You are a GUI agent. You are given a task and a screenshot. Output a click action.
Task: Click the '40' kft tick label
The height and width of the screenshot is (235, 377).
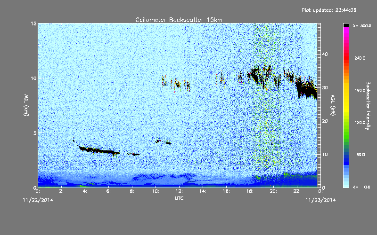click(325, 54)
